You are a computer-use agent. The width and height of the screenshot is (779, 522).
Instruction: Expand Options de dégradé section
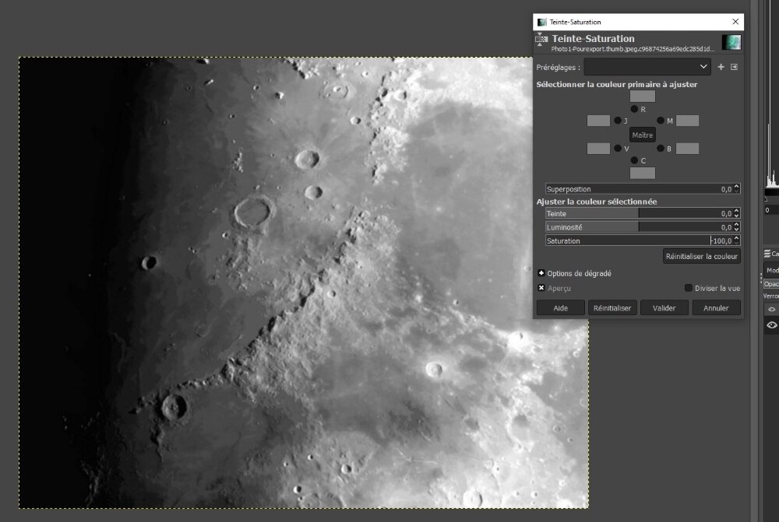click(541, 273)
